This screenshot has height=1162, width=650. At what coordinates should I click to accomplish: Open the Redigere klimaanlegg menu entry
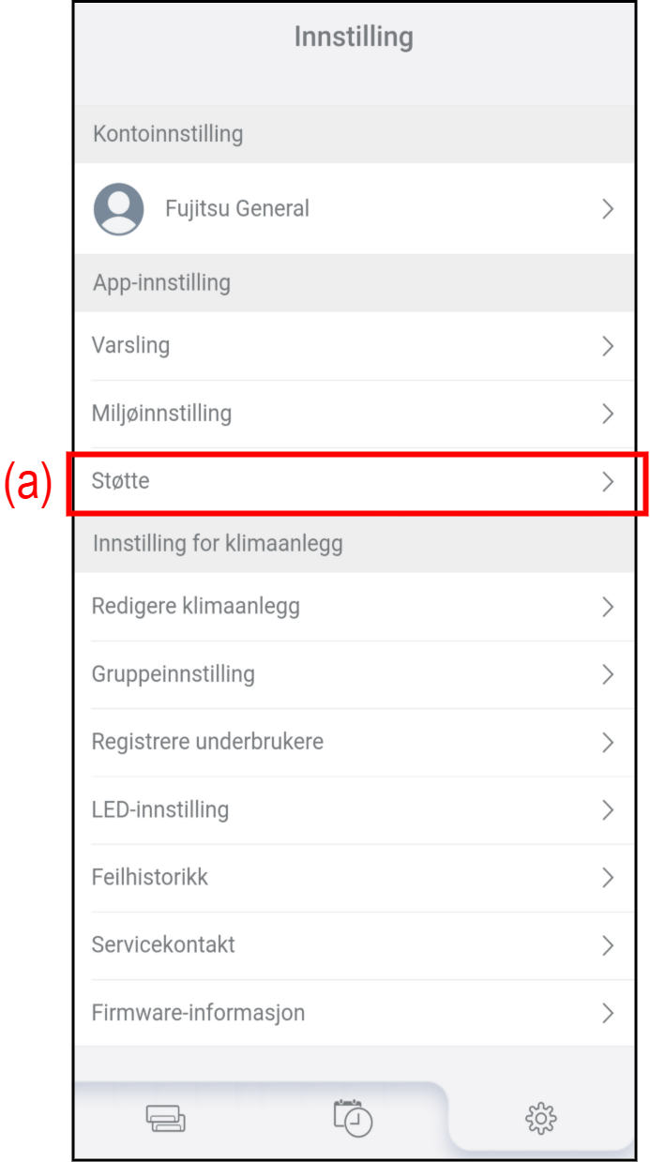(x=196, y=606)
